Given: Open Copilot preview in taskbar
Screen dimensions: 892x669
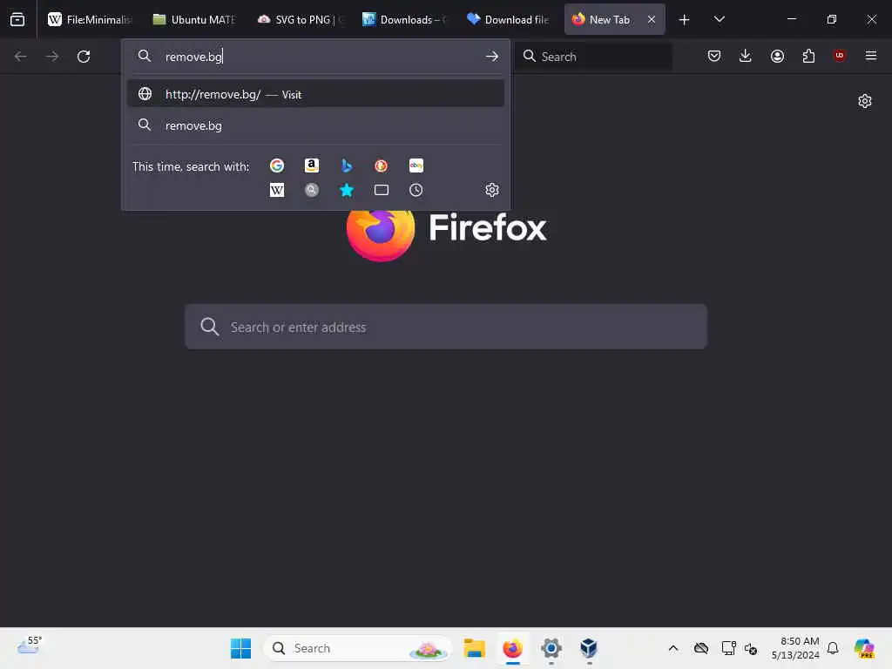Looking at the screenshot, I should [x=864, y=648].
